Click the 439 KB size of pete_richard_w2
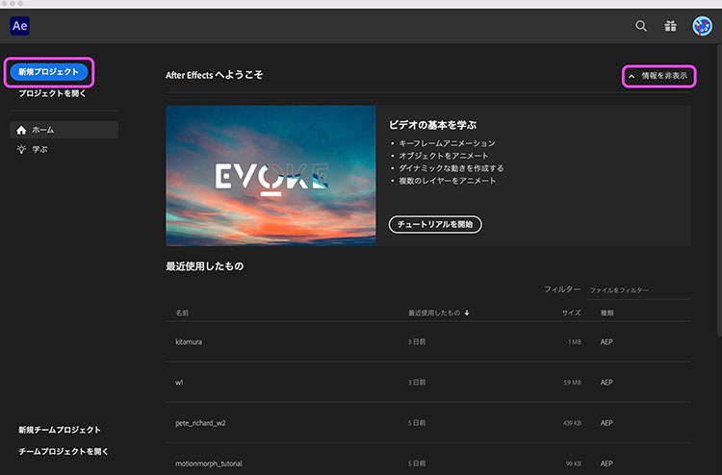Screen dimensions: 722x475 pyautogui.click(x=572, y=422)
